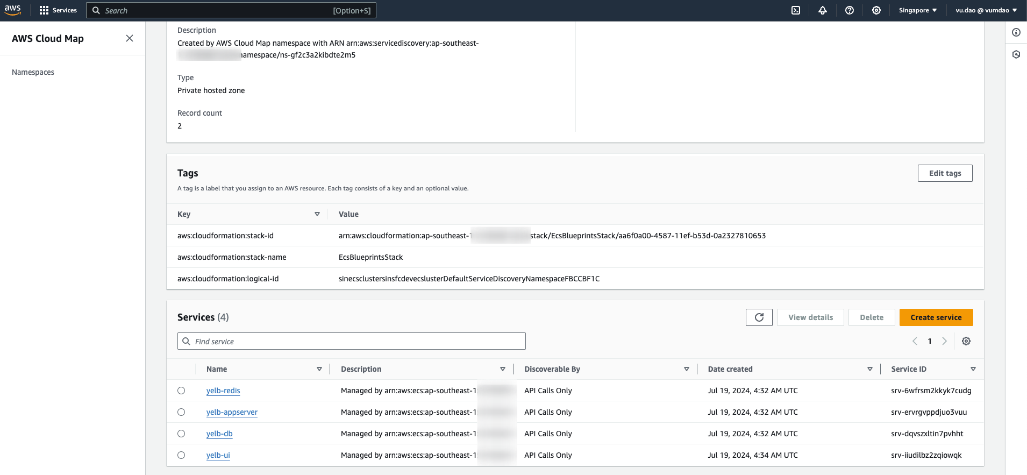Screen dimensions: 1027x475
Task: Go to next page of services
Action: [x=944, y=341]
